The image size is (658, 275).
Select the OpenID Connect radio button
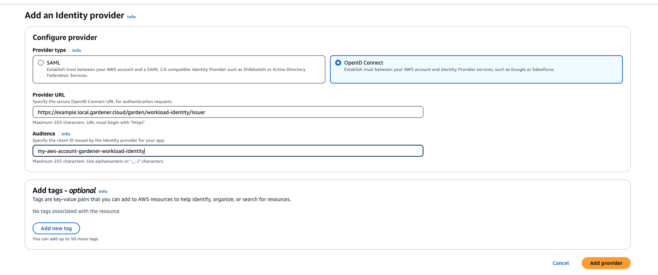point(338,63)
